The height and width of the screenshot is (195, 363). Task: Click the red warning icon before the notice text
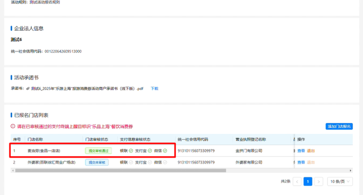point(13,127)
